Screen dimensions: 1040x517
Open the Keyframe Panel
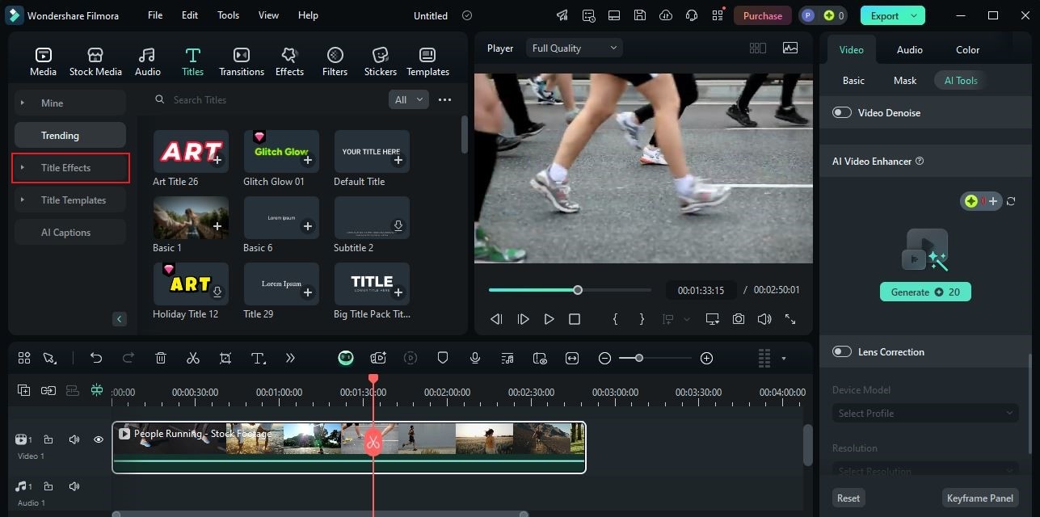click(979, 498)
